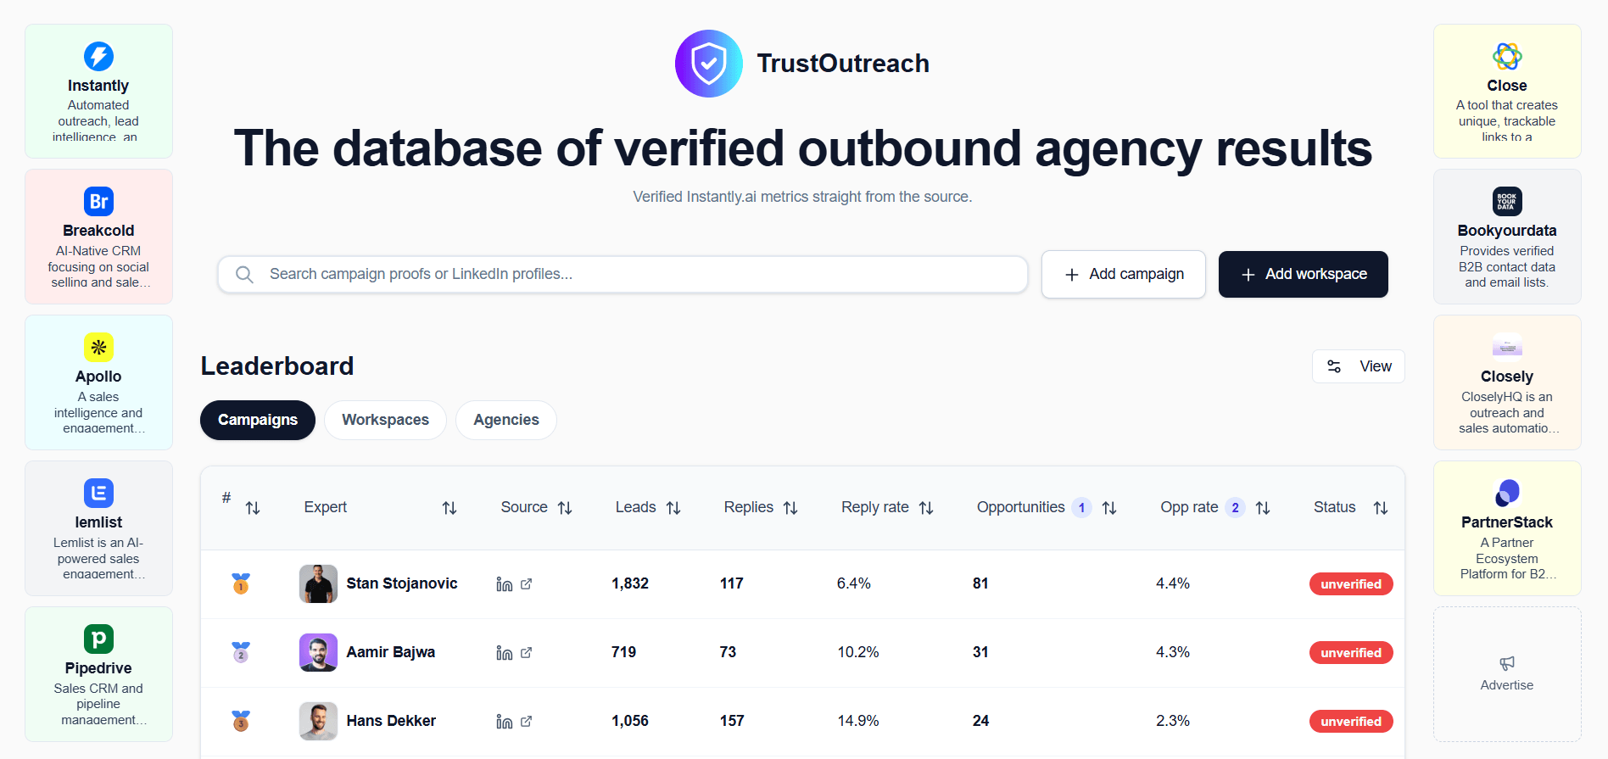Viewport: 1608px width, 759px height.
Task: Open the Pipedrive green icon
Action: click(98, 639)
